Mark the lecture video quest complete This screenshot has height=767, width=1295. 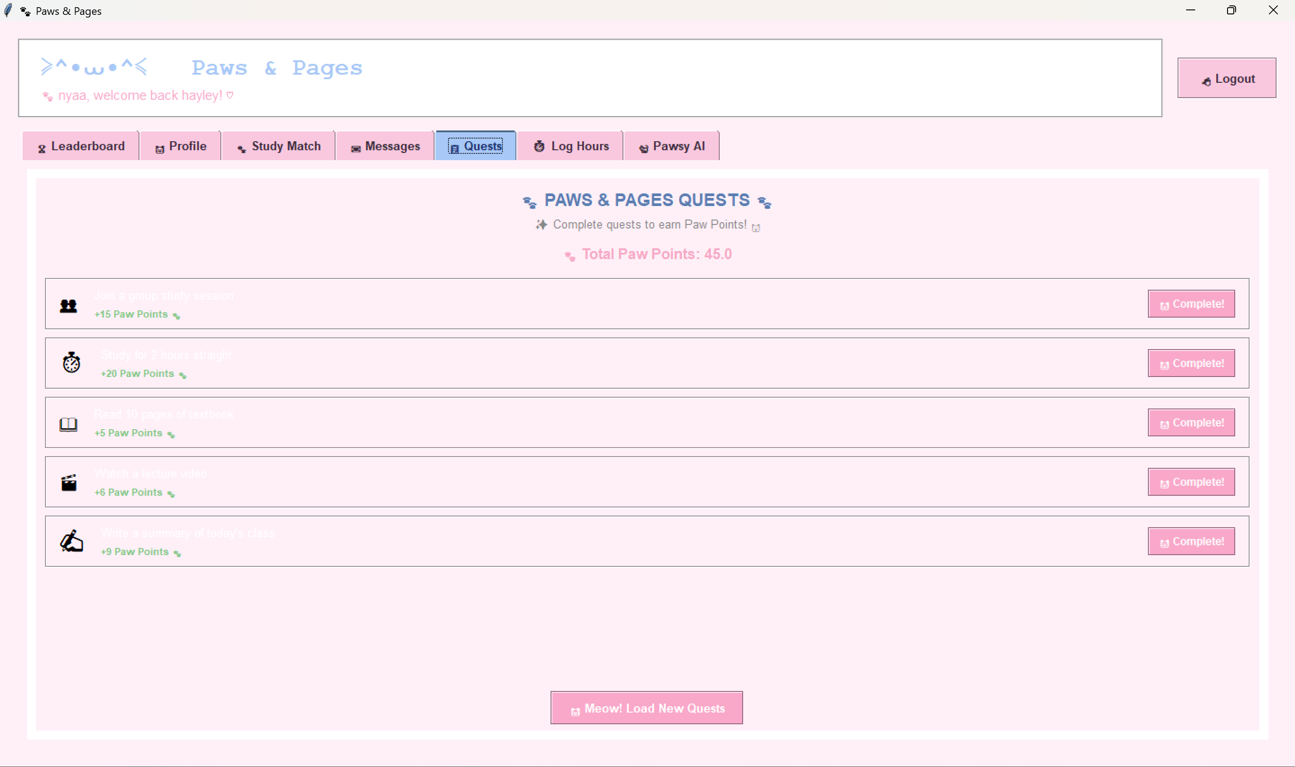point(1191,482)
